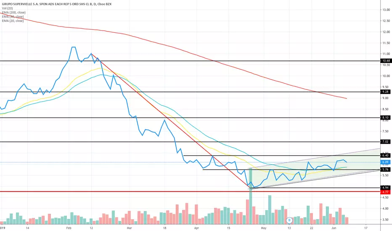This screenshot has width=392, height=231.
Task: Select the 'Vol (20)' indicator label
Action: 7,8
